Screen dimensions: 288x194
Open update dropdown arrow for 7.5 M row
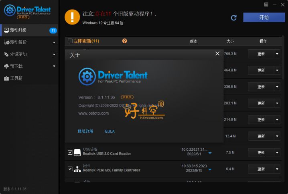coord(277,153)
